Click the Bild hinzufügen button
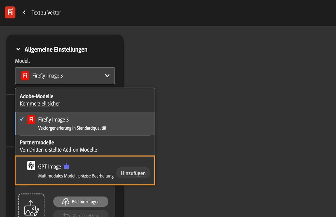 [81, 202]
